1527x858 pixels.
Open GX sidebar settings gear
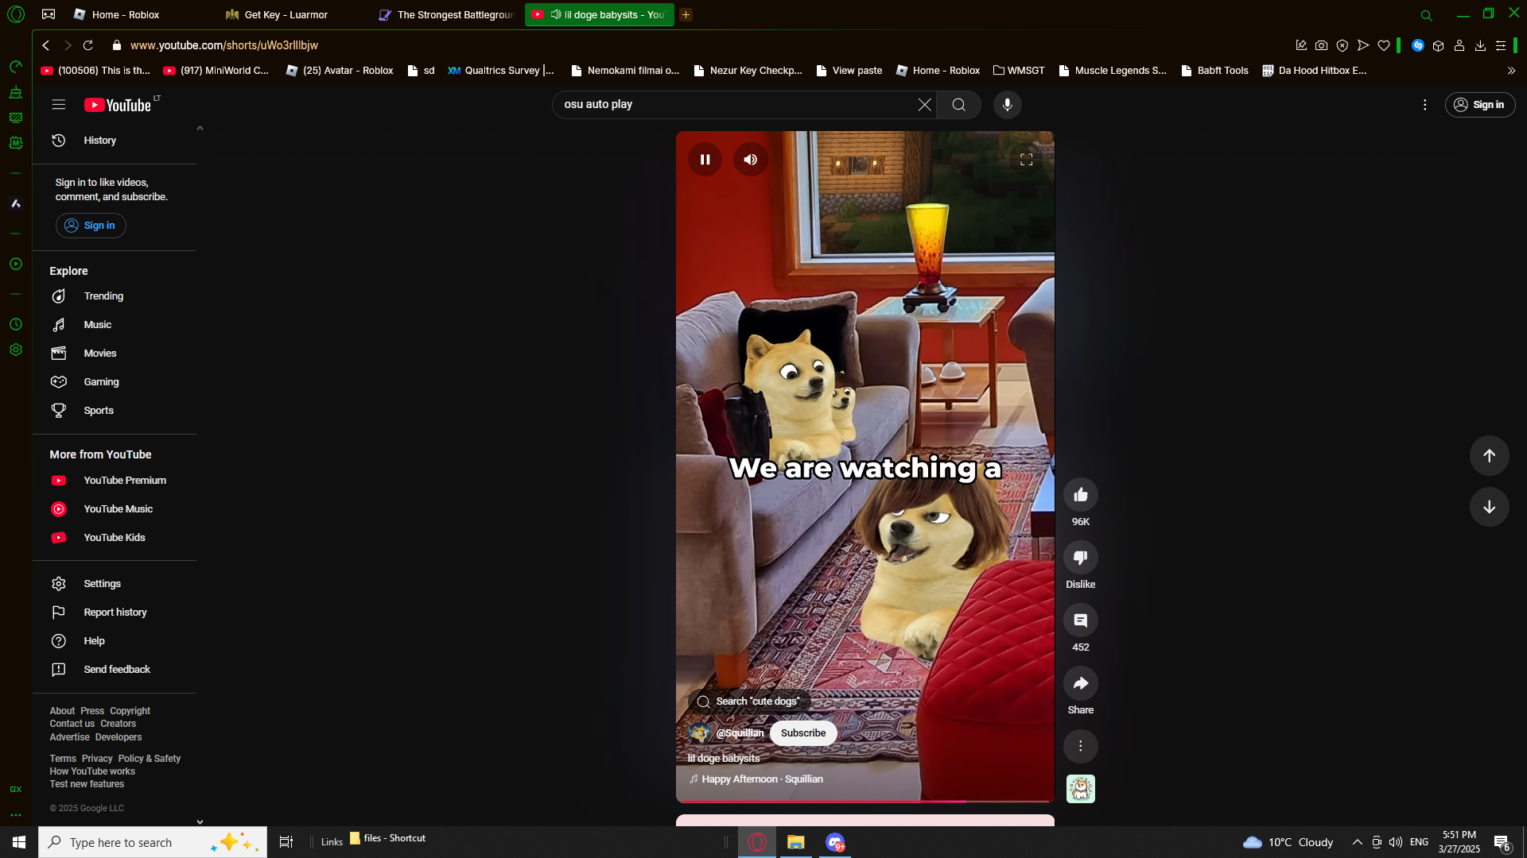[x=16, y=350]
